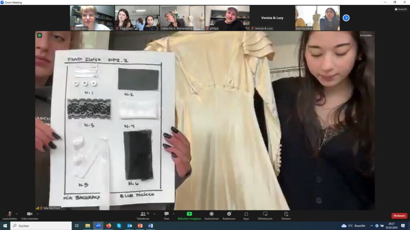Expand the Teilnehmer options arrow
The width and height of the screenshot is (410, 230).
(x=154, y=214)
